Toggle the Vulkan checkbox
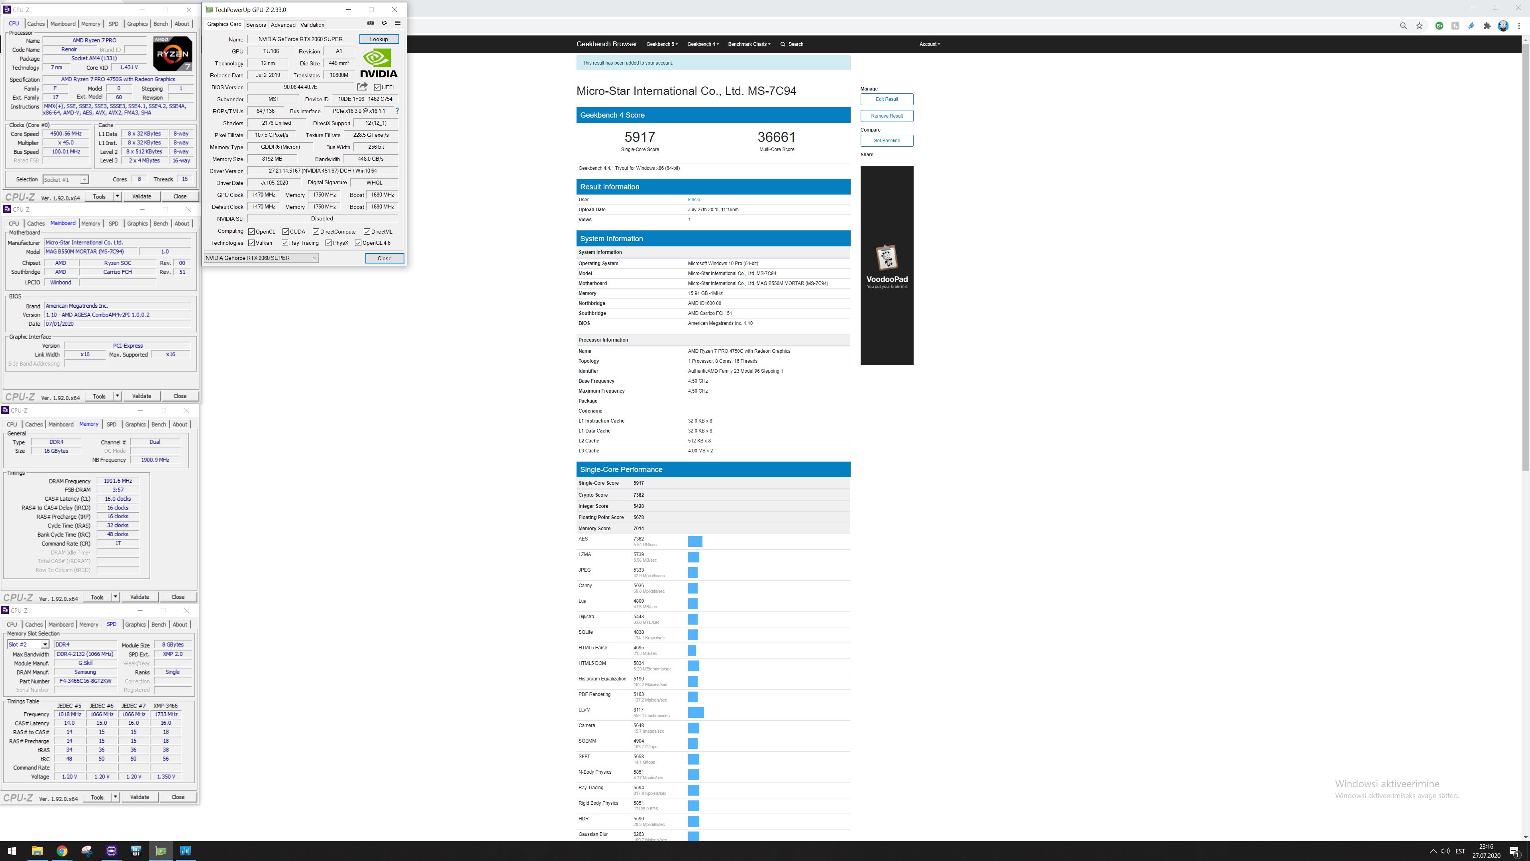Image resolution: width=1530 pixels, height=861 pixels. pyautogui.click(x=252, y=242)
